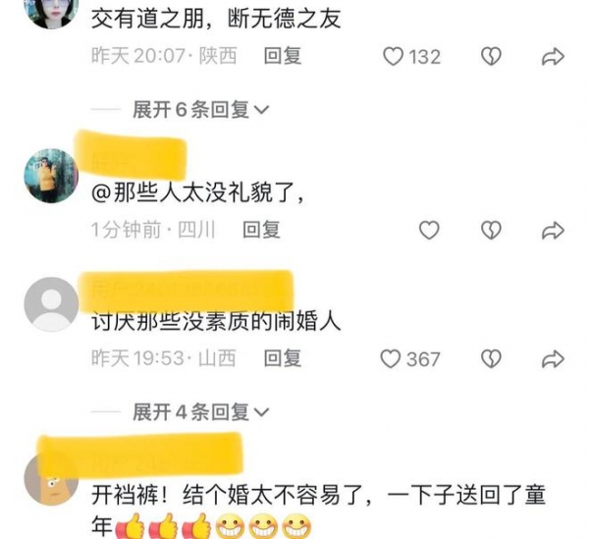Dislike the 四川 comment posted 1分钟前
Image resolution: width=589 pixels, height=539 pixels.
coord(492,230)
